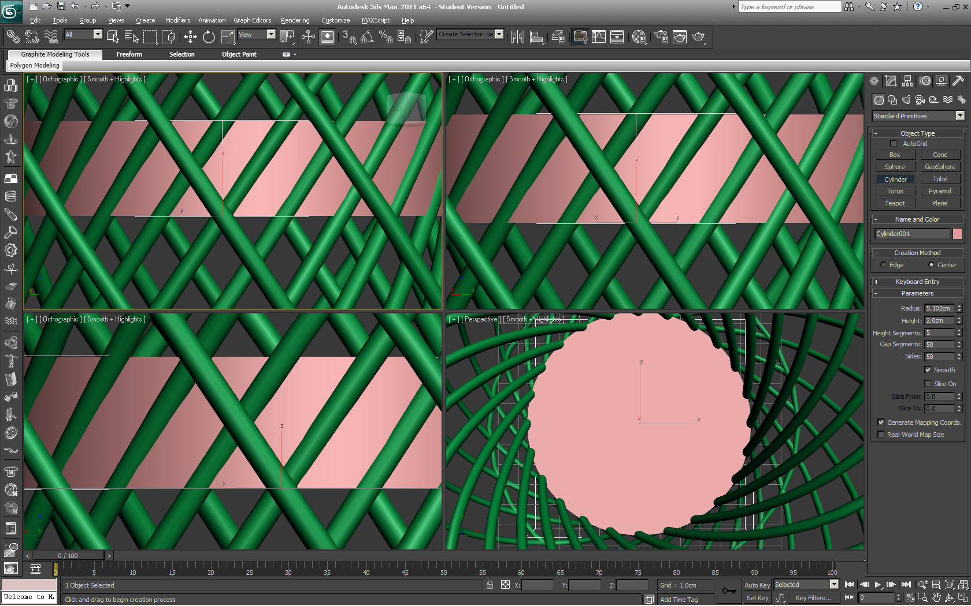
Task: Switch to the Freeform ribbon tab
Action: (x=129, y=54)
